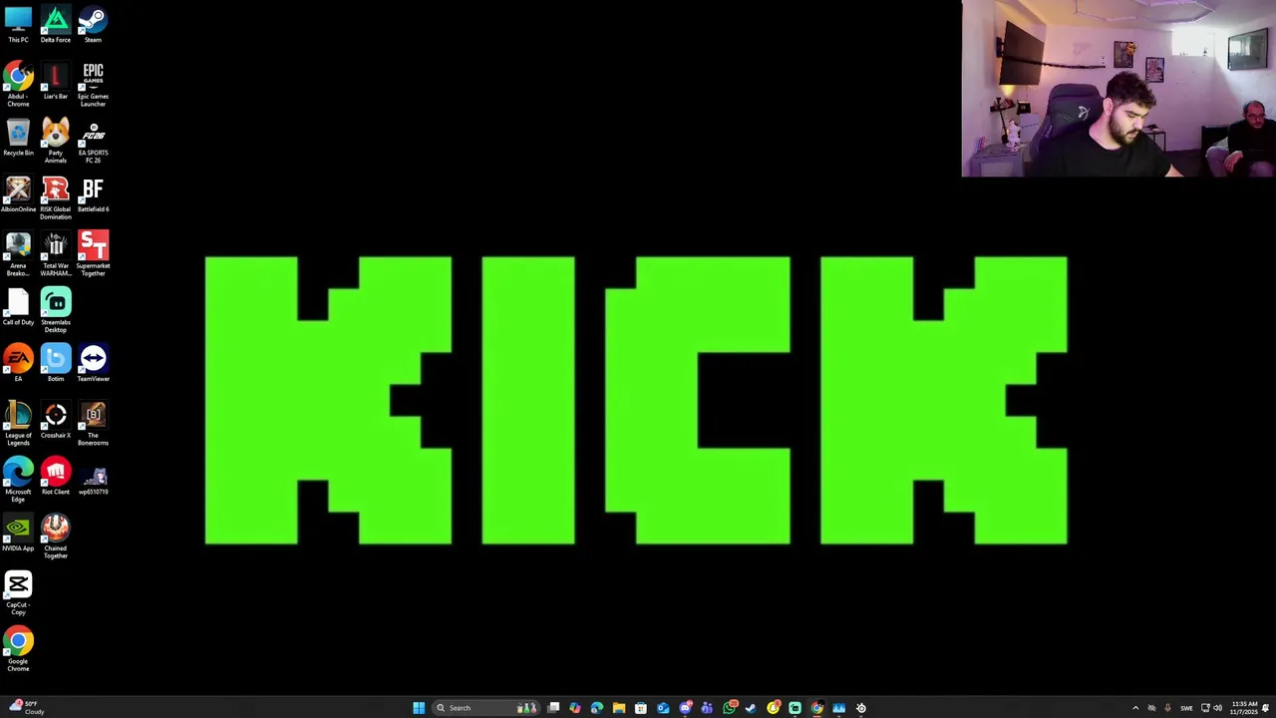Open the This PC desktop icon

pos(18,25)
